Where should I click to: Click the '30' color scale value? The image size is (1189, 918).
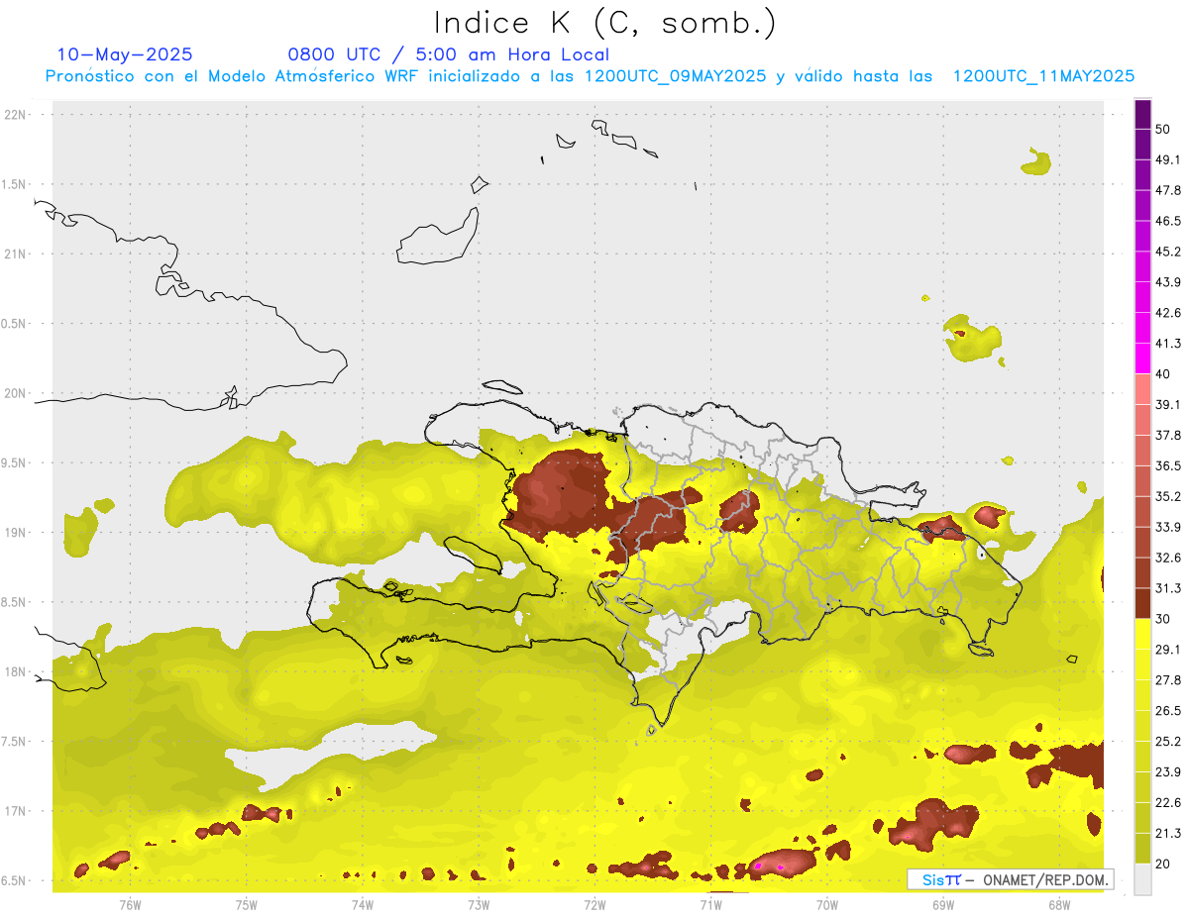coord(1163,619)
